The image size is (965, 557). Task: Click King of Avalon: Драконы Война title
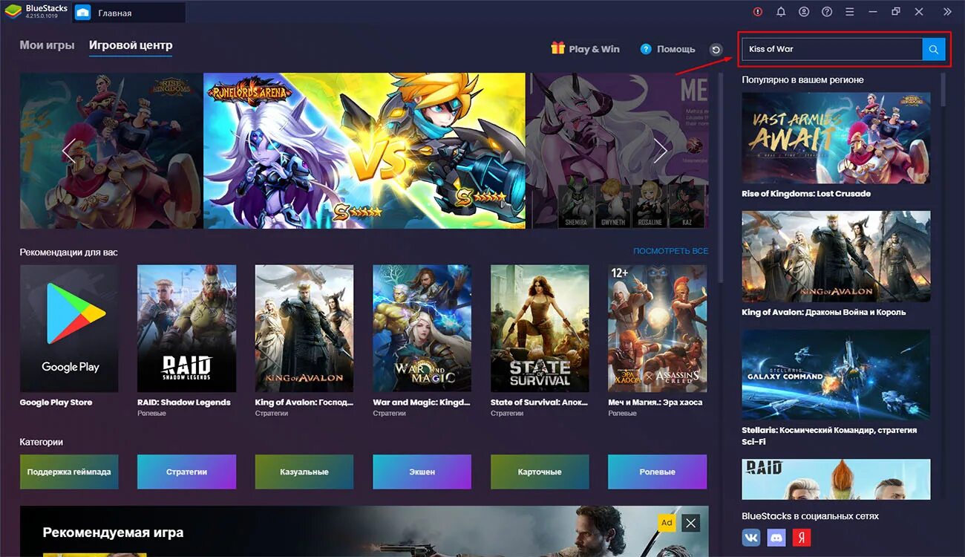tap(823, 313)
